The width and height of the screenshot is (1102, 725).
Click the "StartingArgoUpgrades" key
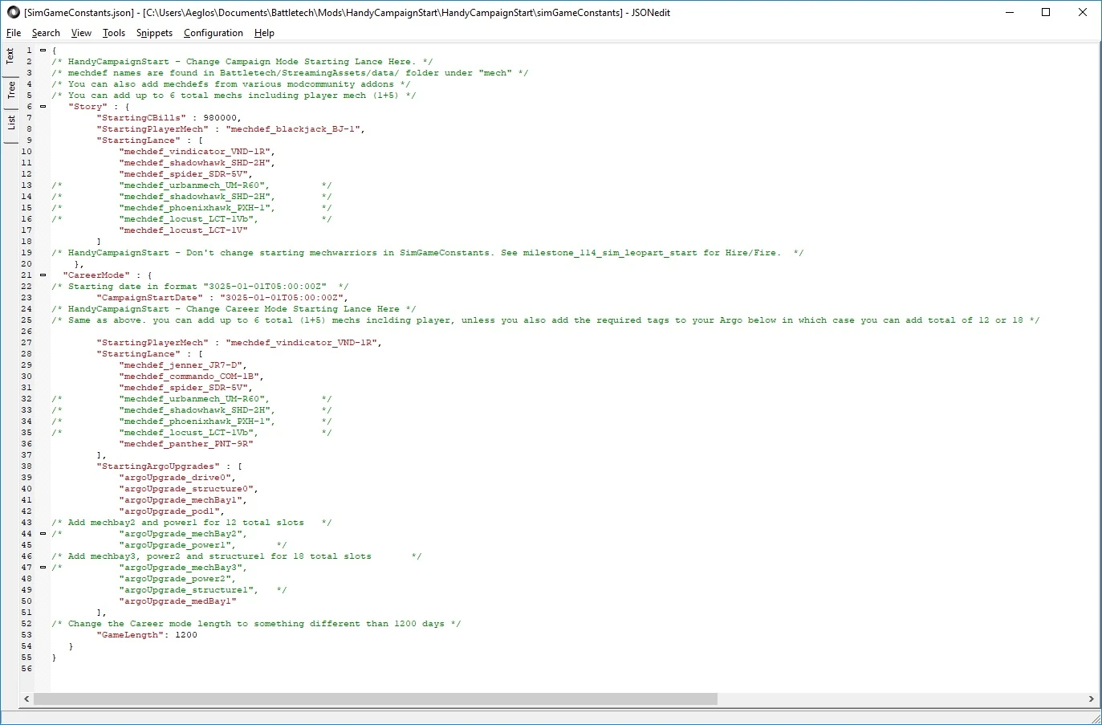(158, 466)
